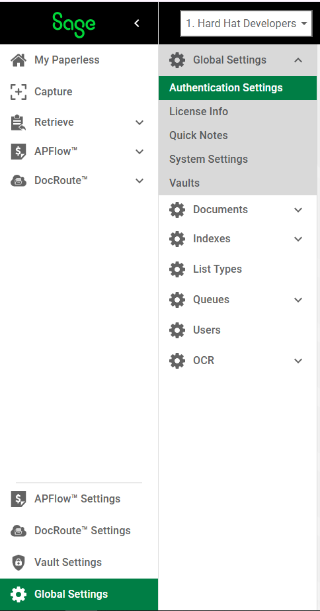This screenshot has width=320, height=611.
Task: Collapse the Global Settings section chevron
Action: click(x=298, y=60)
